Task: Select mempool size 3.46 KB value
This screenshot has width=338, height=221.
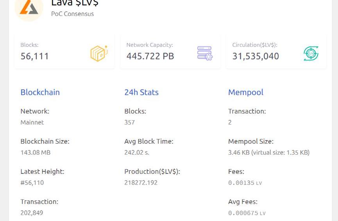Action: point(269,153)
